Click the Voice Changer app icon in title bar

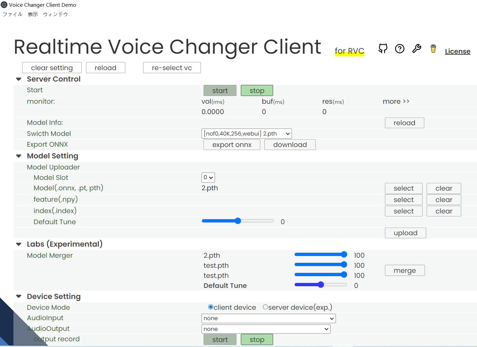(4, 5)
